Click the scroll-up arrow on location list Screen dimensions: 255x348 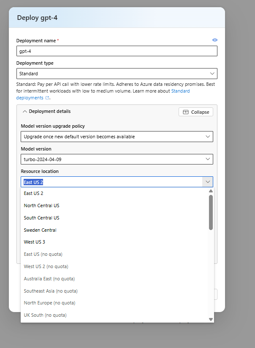(211, 191)
